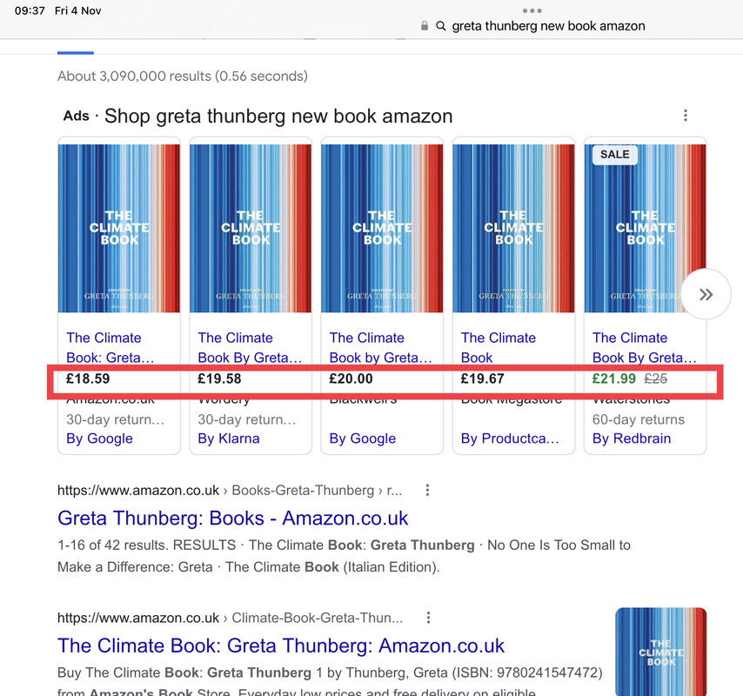
Task: Tap the 'By Klarna' link
Action: point(229,438)
